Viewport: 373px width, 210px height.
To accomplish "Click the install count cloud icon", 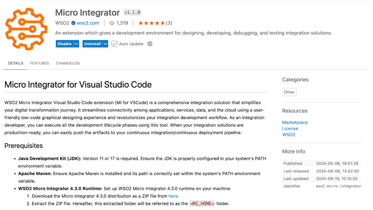I will pyautogui.click(x=112, y=23).
